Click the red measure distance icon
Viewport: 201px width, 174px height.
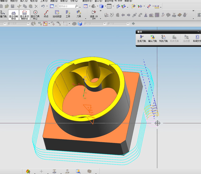(x=149, y=6)
